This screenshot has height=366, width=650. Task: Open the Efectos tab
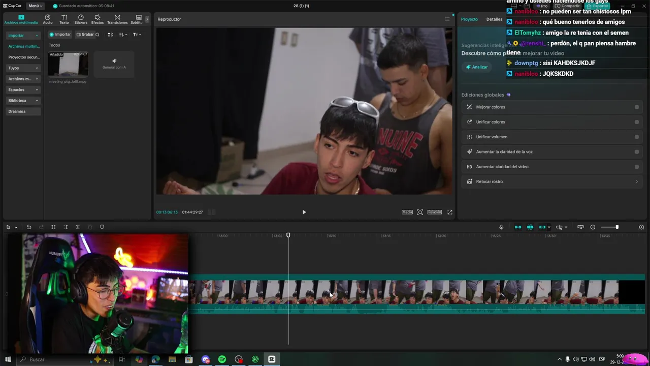pos(97,19)
